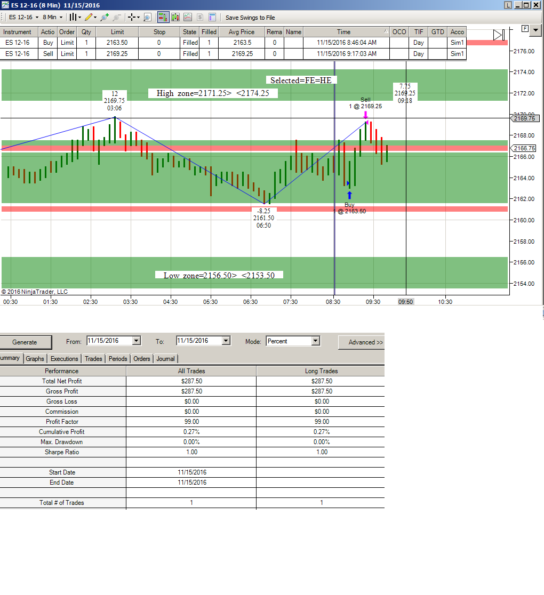This screenshot has width=544, height=595.
Task: Open the crosshair cursor type dropdown
Action: (x=134, y=17)
